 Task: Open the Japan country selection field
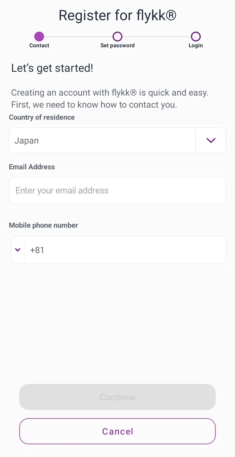pyautogui.click(x=102, y=141)
